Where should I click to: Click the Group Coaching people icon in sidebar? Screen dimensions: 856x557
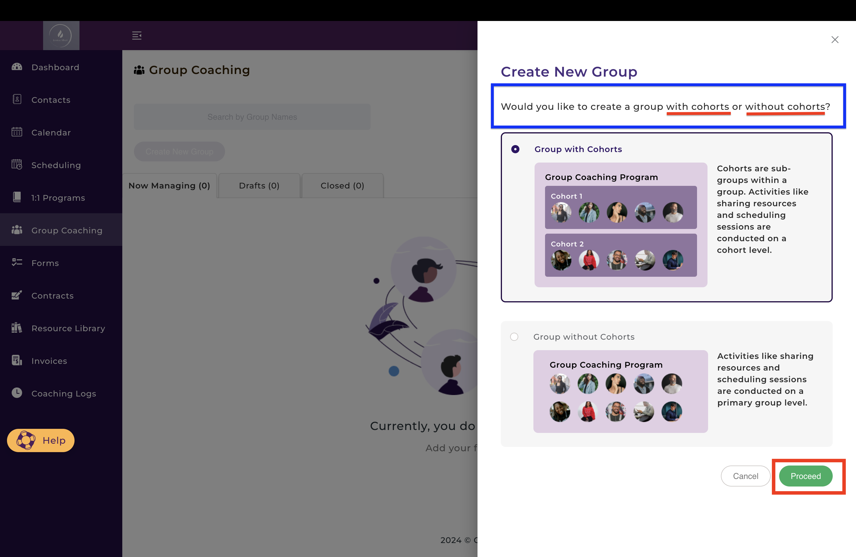click(17, 230)
